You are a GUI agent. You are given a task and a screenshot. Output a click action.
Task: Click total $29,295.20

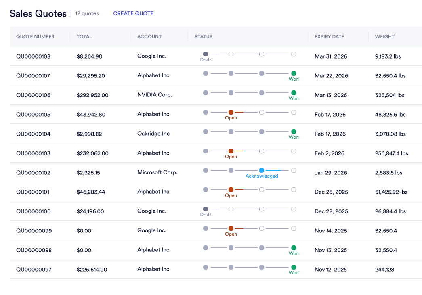pyautogui.click(x=91, y=76)
